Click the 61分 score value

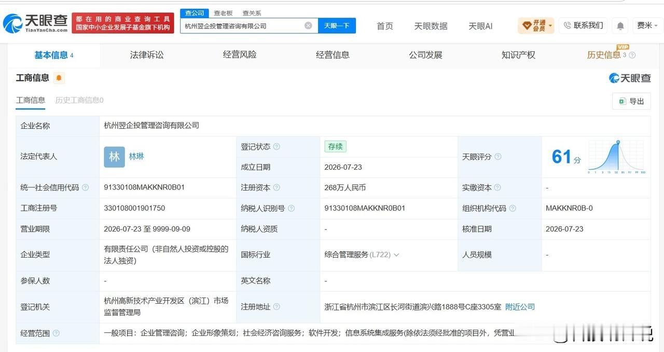[566, 157]
